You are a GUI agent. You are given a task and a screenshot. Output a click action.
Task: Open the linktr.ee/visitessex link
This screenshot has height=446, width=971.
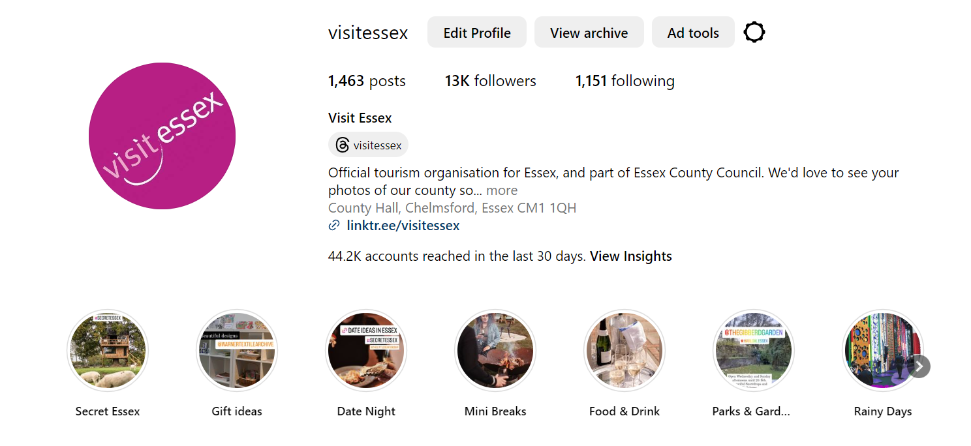tap(403, 226)
